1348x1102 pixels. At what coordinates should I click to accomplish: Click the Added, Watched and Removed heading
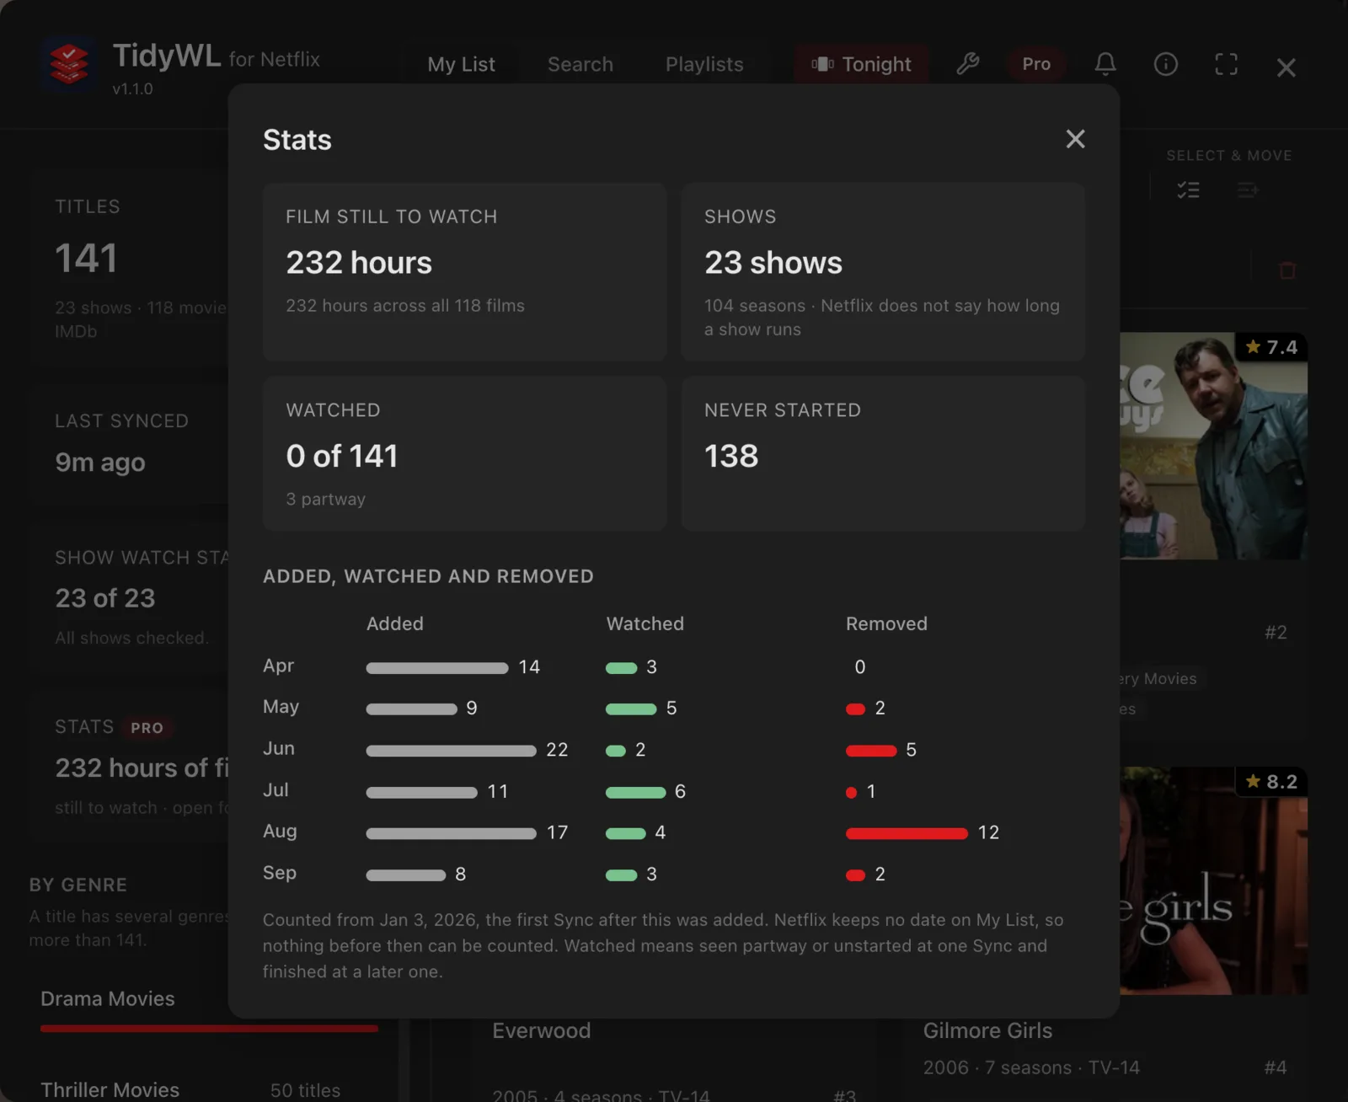coord(428,577)
